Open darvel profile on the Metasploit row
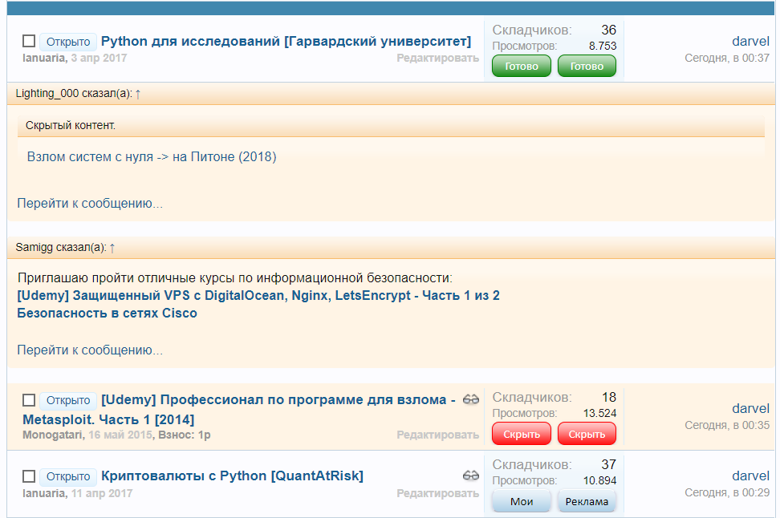Viewport: 780px width, 518px height. pos(750,409)
